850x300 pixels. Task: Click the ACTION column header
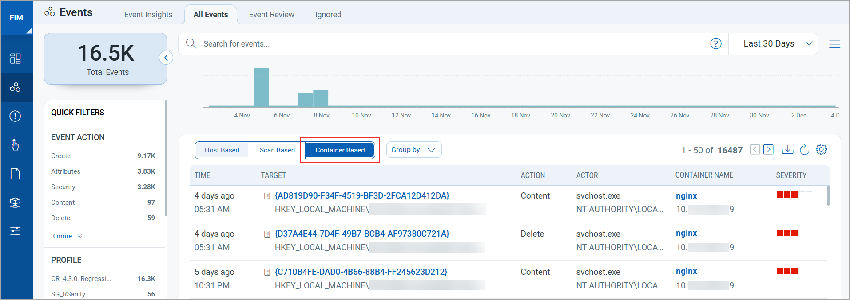[x=533, y=175]
